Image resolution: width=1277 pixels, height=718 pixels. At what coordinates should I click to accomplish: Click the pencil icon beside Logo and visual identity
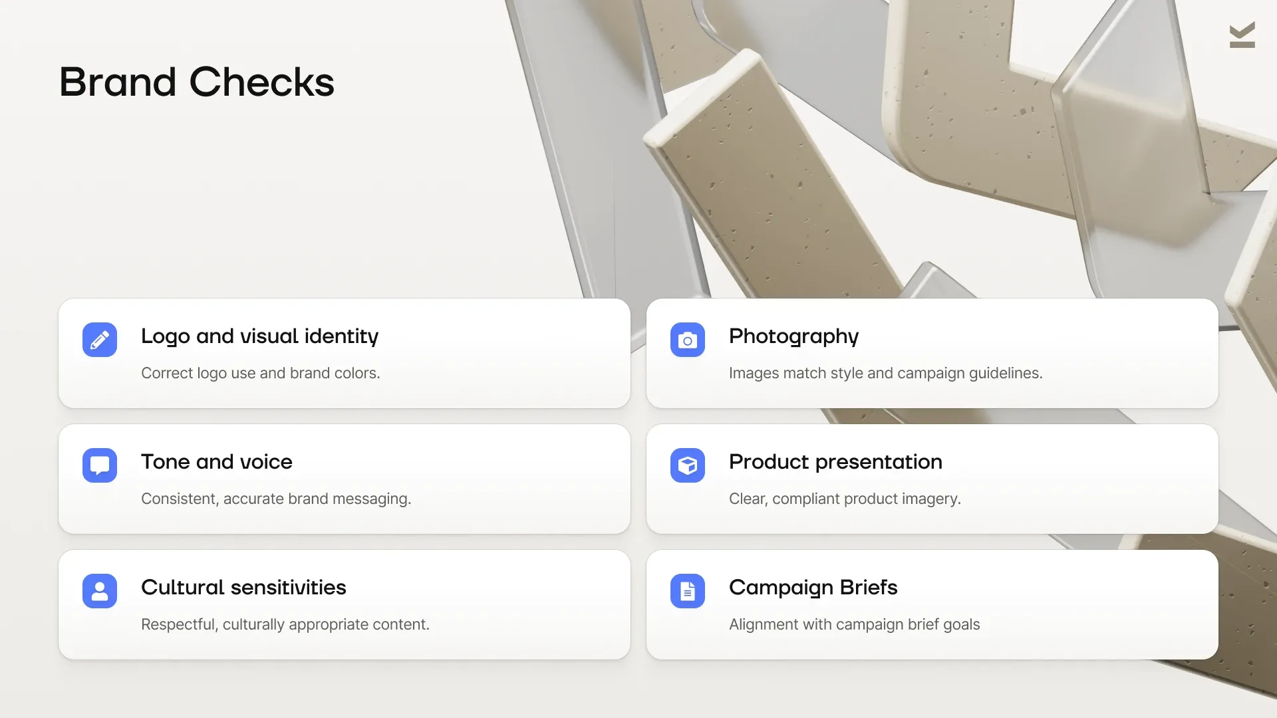(100, 340)
